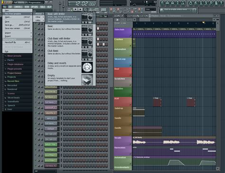The width and height of the screenshot is (225, 173).
Task: Show the step sequencer via toolbar icon
Action: pos(167,3)
